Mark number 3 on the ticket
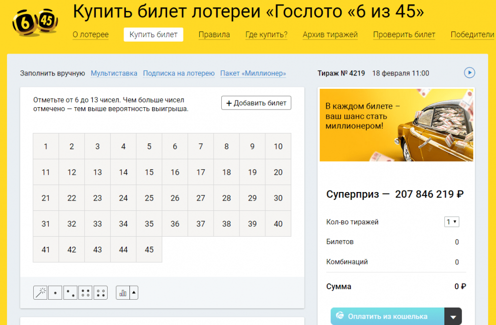 click(97, 146)
